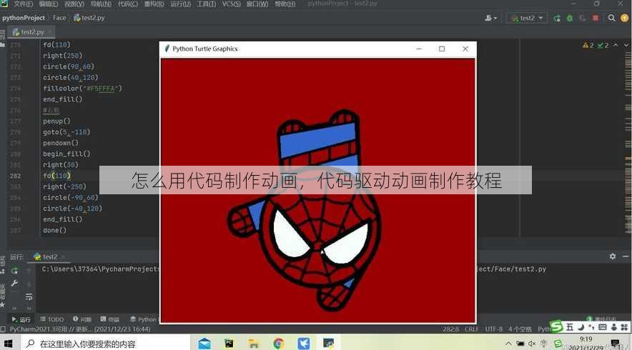The image size is (632, 350).
Task: Open the user account dropdown
Action: coord(490,18)
